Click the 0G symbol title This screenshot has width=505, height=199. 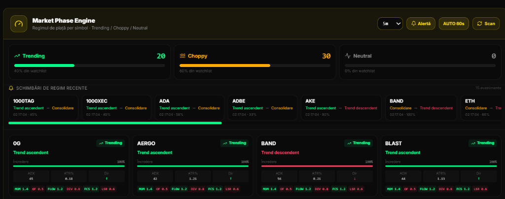point(17,143)
